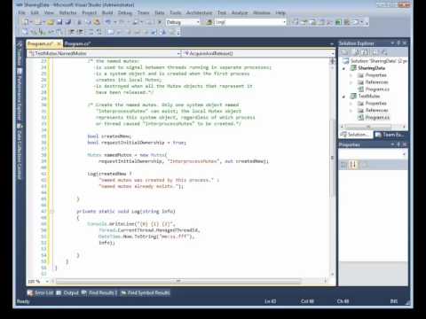Collapse the TestMutex project node

[343, 97]
